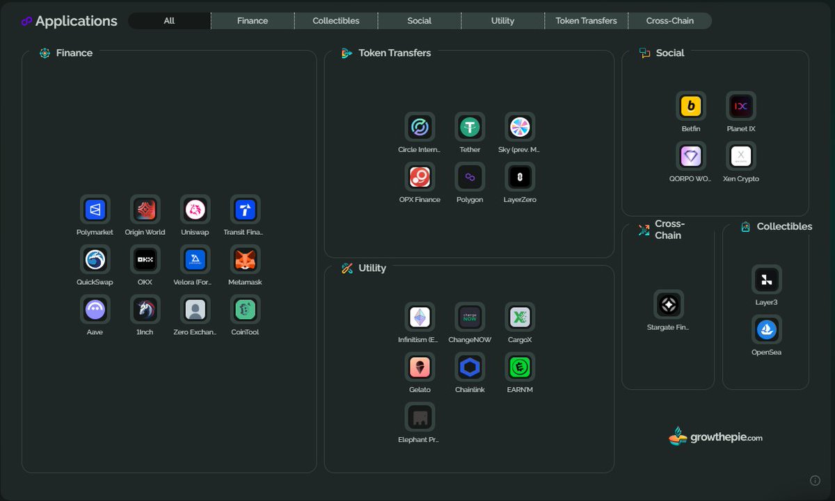Switch to the All tab

coord(169,21)
